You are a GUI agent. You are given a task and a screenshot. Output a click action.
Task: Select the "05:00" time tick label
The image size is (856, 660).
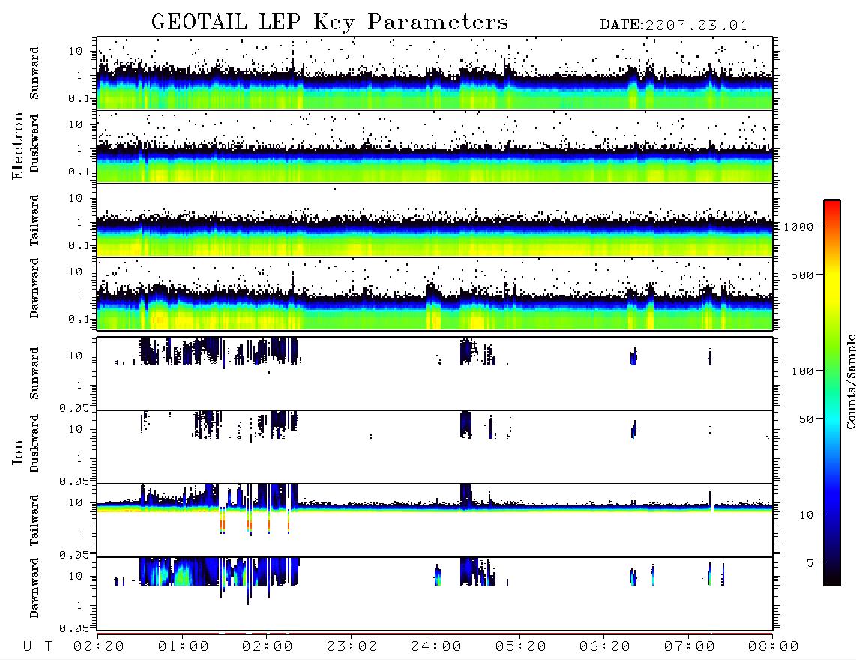click(x=521, y=647)
